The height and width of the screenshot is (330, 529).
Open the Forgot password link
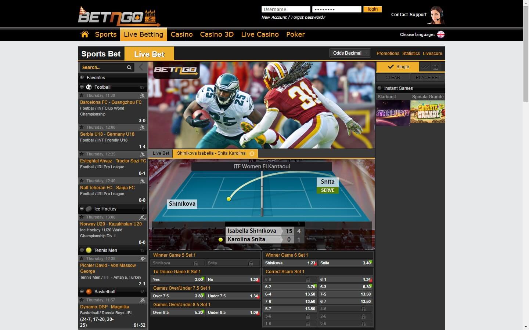coord(308,17)
